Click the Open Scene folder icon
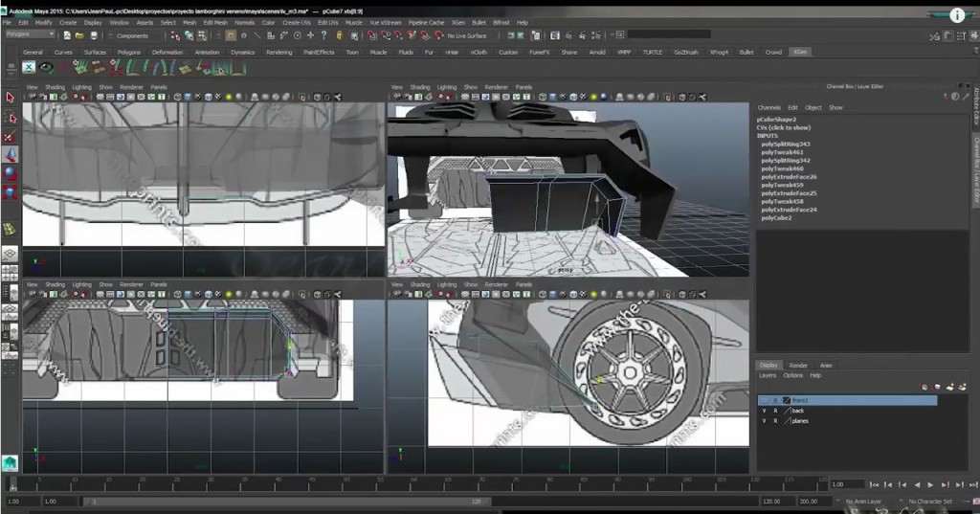Viewport: 980px width, 514px height. click(79, 35)
